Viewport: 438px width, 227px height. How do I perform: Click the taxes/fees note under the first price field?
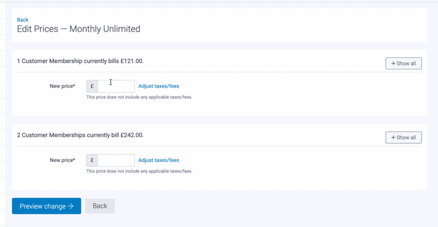[139, 97]
